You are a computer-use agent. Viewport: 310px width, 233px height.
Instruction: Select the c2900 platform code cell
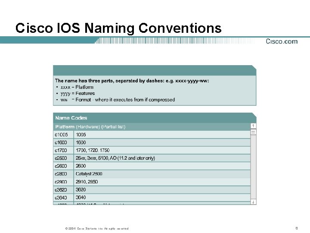(x=63, y=182)
